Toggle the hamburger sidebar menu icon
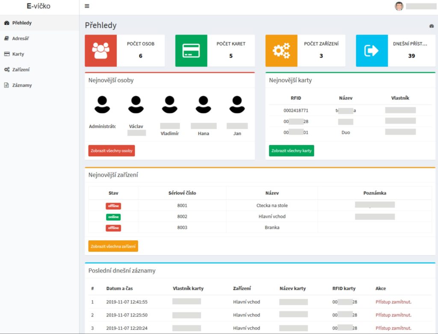The height and width of the screenshot is (334, 438). click(x=87, y=6)
